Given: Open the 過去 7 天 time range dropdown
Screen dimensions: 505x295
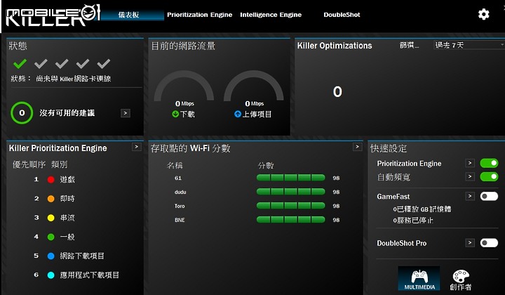Looking at the screenshot, I should pos(469,45).
